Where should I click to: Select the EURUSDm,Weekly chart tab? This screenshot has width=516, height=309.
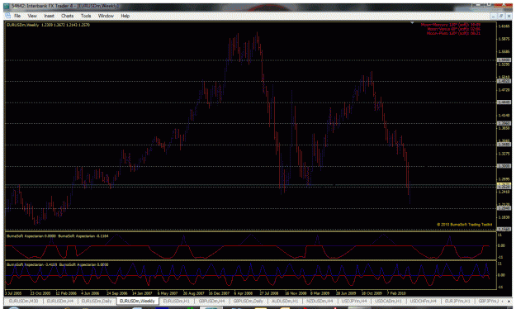point(137,301)
